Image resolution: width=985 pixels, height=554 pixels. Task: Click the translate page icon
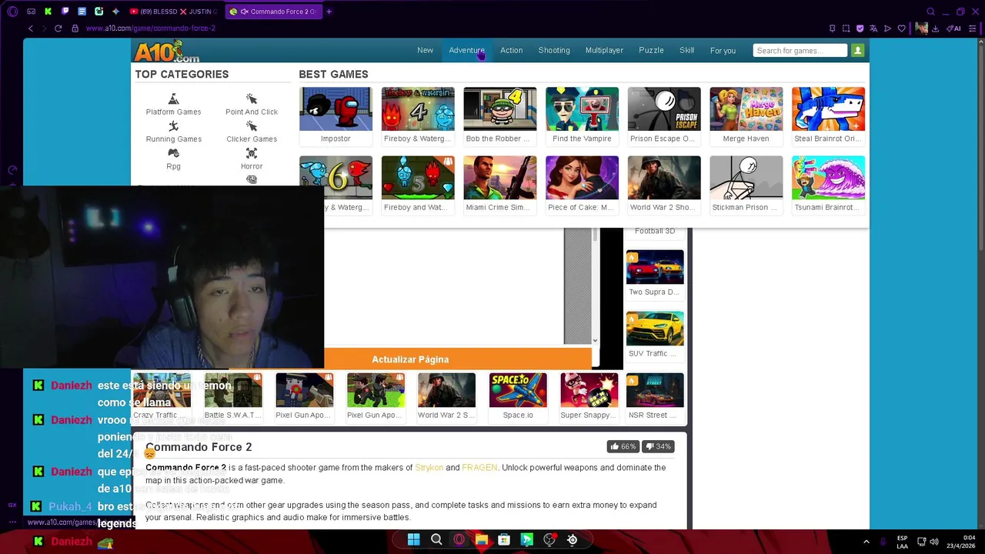click(x=873, y=28)
